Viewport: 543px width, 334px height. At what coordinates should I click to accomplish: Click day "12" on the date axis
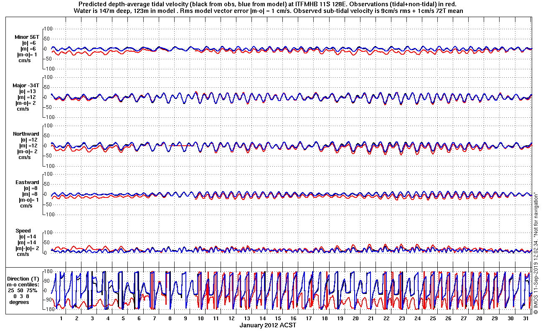(231, 318)
